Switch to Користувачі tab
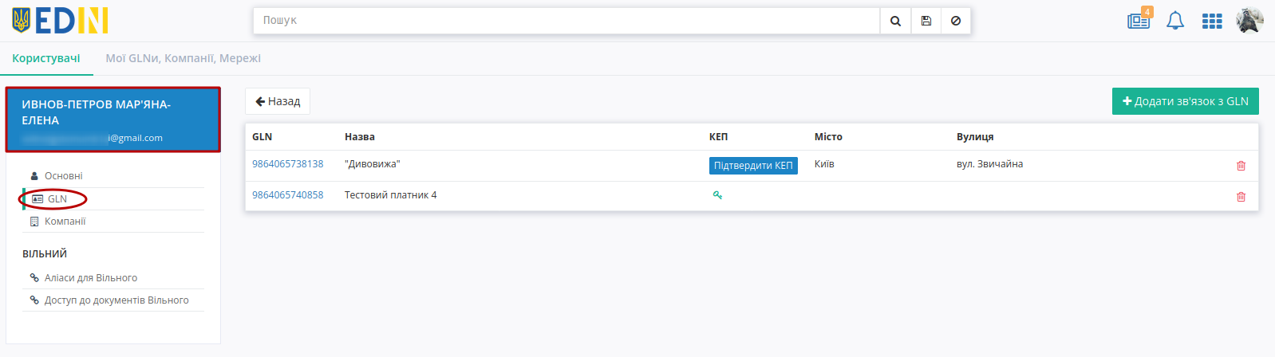The width and height of the screenshot is (1275, 357). click(46, 58)
